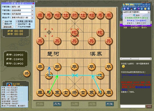Click the gold 將 badge beside the timer panel
The image size is (154, 111).
tap(27, 74)
